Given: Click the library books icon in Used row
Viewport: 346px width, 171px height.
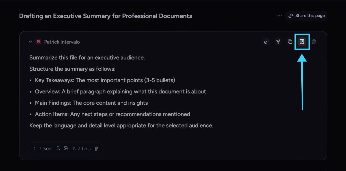Looking at the screenshot, I should [x=73, y=148].
